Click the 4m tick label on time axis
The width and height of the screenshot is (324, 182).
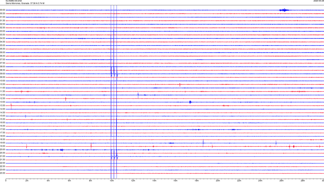[x=48, y=181]
